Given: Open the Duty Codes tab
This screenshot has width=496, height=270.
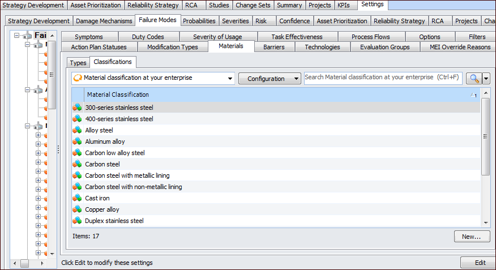Looking at the screenshot, I should tap(148, 37).
